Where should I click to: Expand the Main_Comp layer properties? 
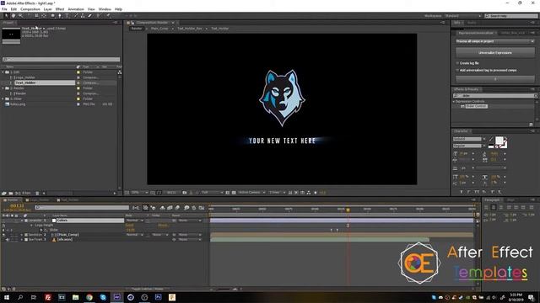coord(22,235)
